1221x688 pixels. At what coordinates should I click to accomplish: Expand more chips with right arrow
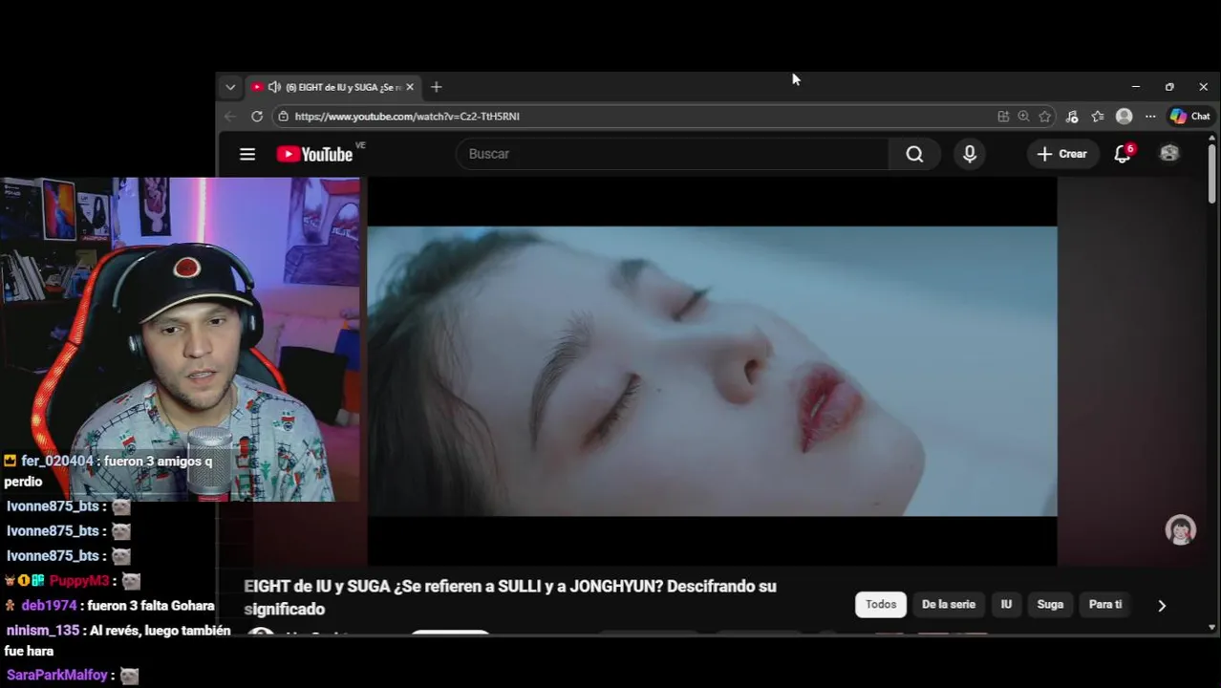click(x=1162, y=605)
